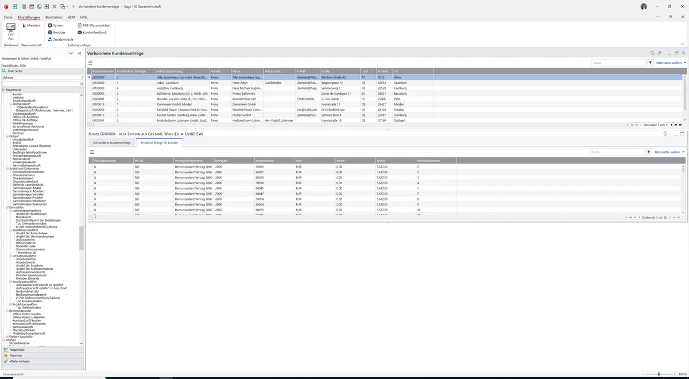Open Kundenfeedback in the ribbon
The height and width of the screenshot is (379, 689).
(x=92, y=32)
